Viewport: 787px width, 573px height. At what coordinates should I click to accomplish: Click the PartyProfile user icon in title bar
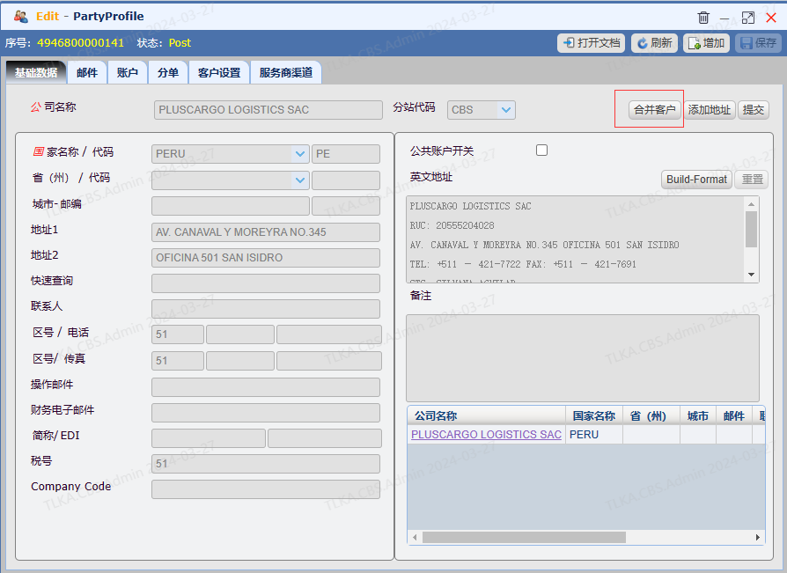pyautogui.click(x=20, y=17)
